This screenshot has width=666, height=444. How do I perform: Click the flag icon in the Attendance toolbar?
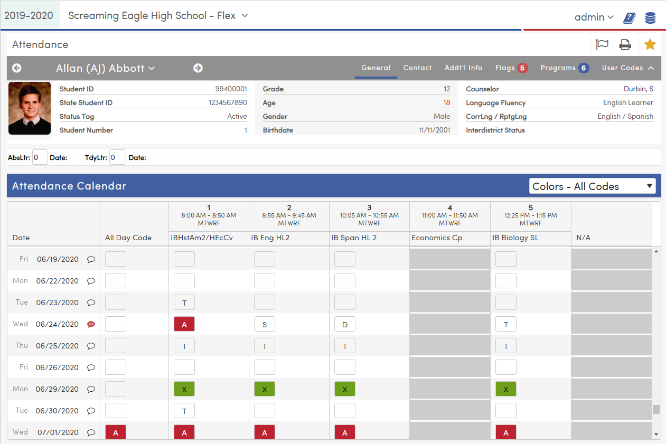click(602, 44)
